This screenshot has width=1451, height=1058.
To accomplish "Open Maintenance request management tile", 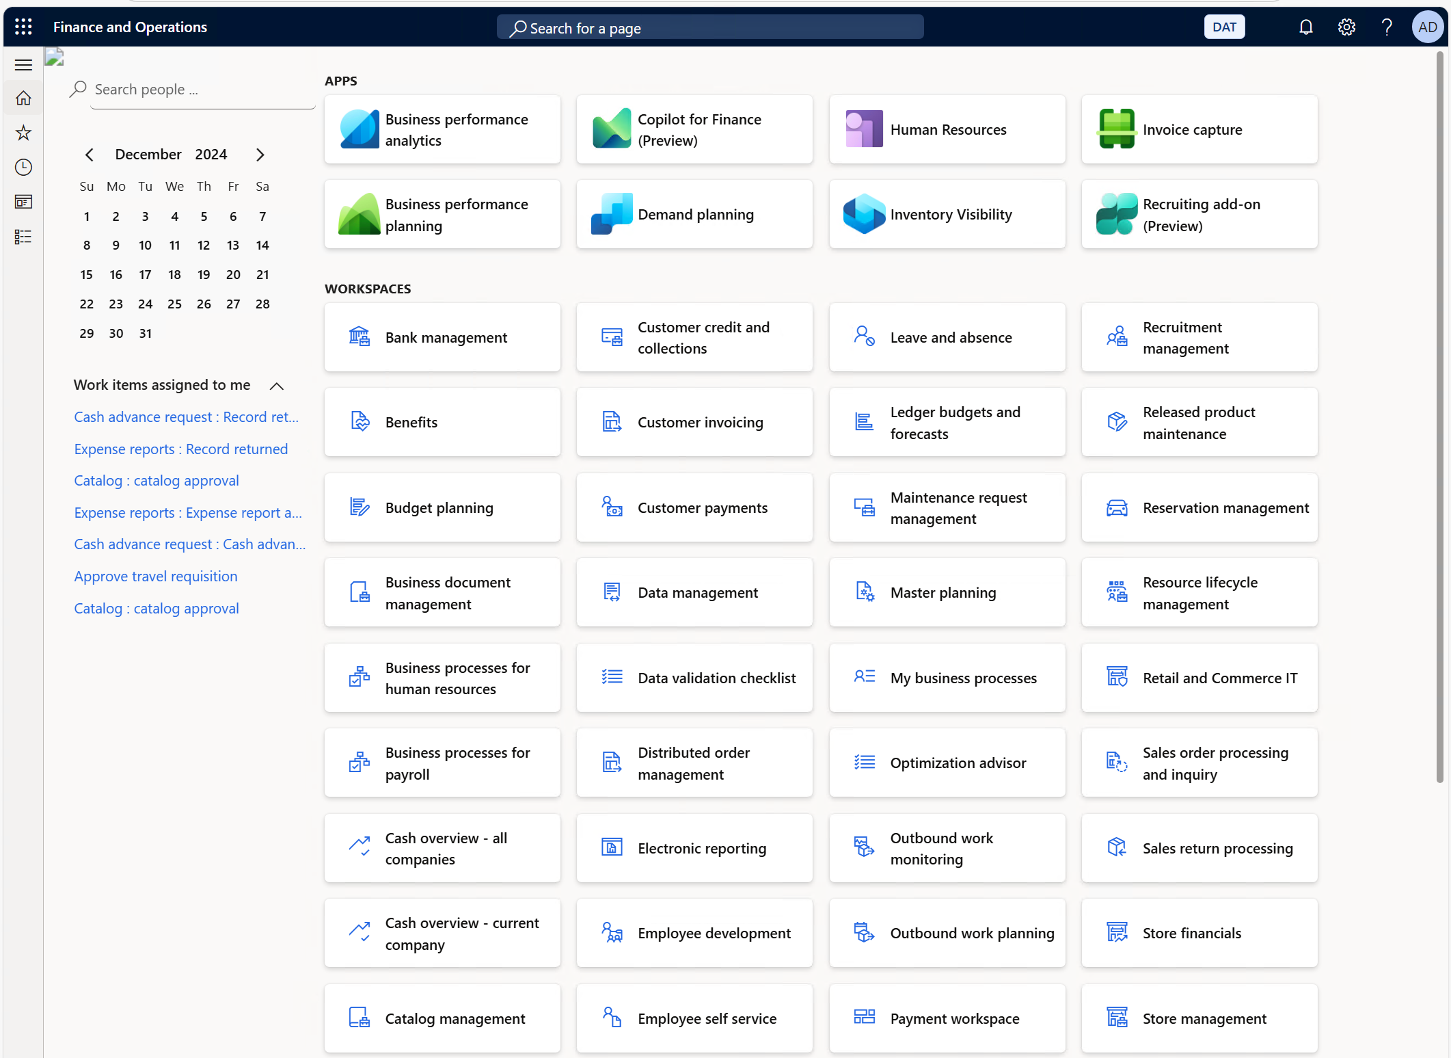I will click(947, 507).
